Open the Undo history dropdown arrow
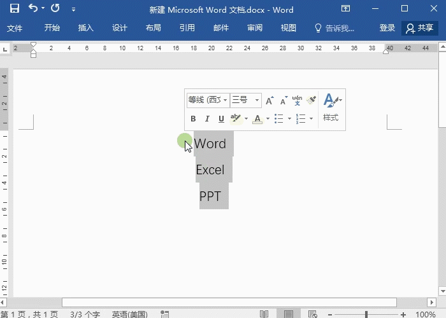Image resolution: width=446 pixels, height=318 pixels. click(x=43, y=8)
